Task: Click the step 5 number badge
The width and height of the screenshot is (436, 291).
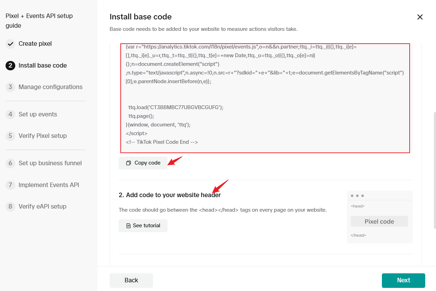Action: 10,136
